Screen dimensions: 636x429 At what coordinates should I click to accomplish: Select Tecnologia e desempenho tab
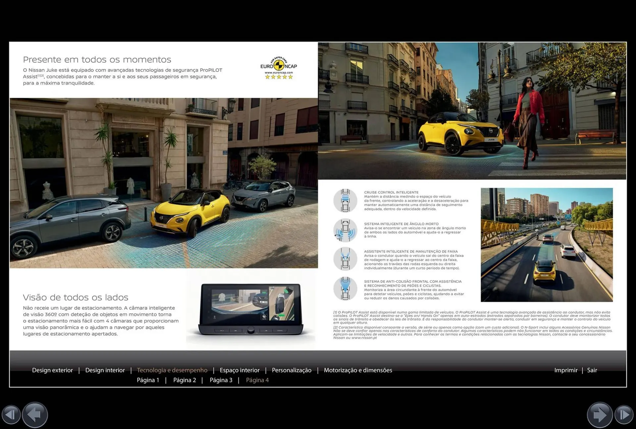172,370
